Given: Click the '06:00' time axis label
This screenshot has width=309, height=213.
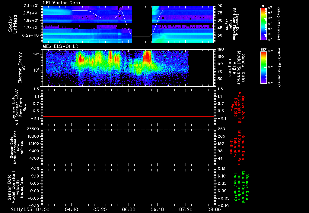Looking at the screenshot, I should click(129, 209).
